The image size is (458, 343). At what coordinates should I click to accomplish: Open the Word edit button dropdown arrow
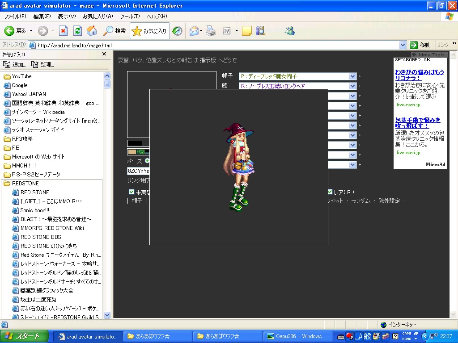[237, 31]
